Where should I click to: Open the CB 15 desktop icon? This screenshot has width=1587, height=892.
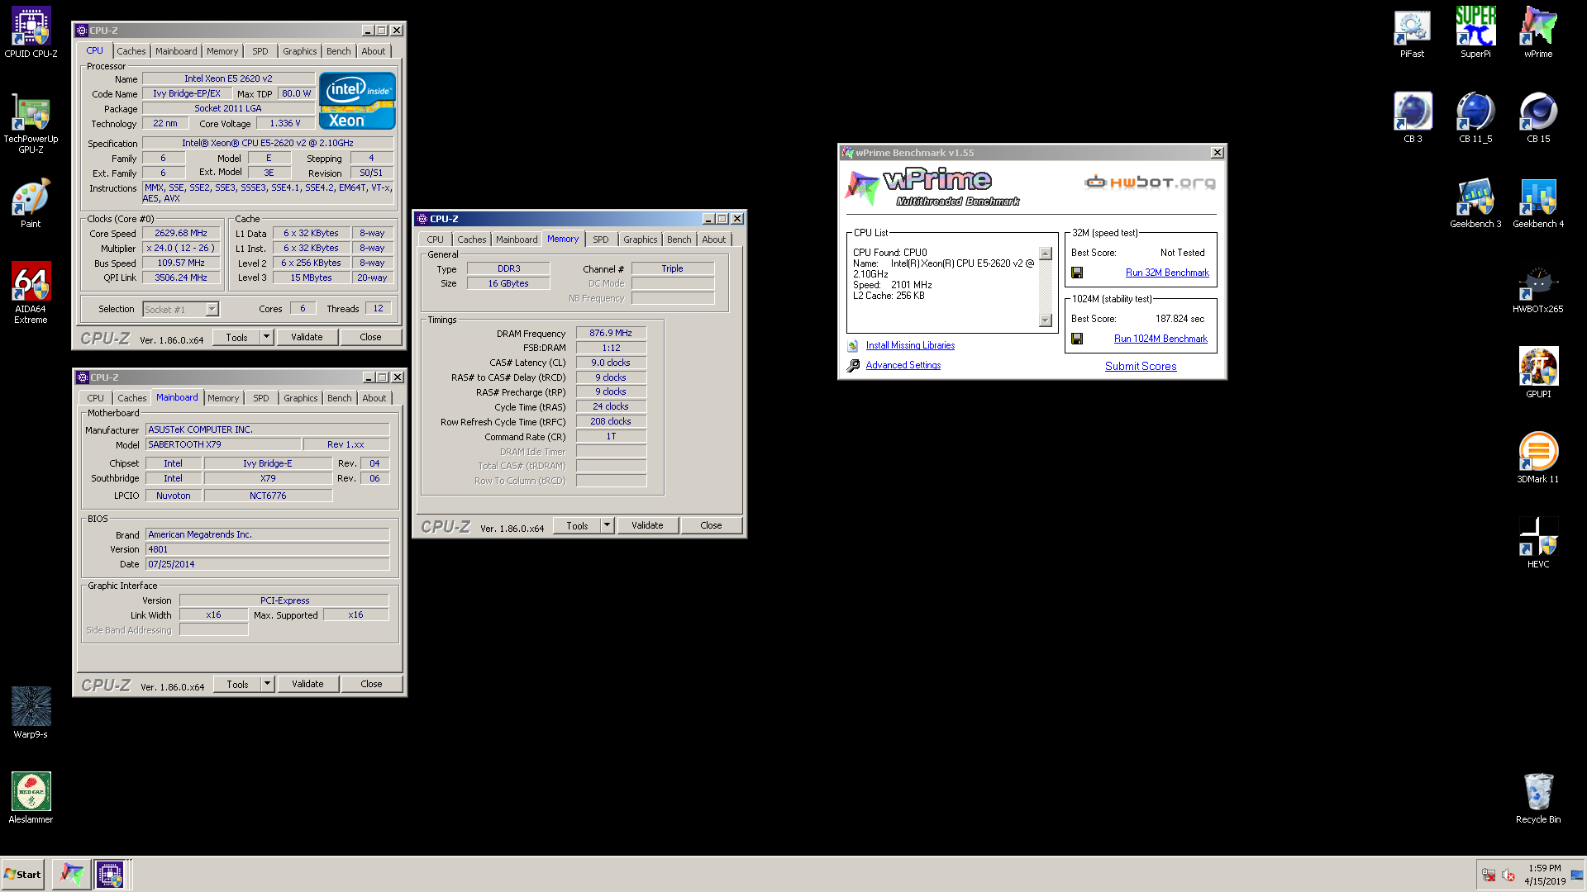(x=1538, y=116)
